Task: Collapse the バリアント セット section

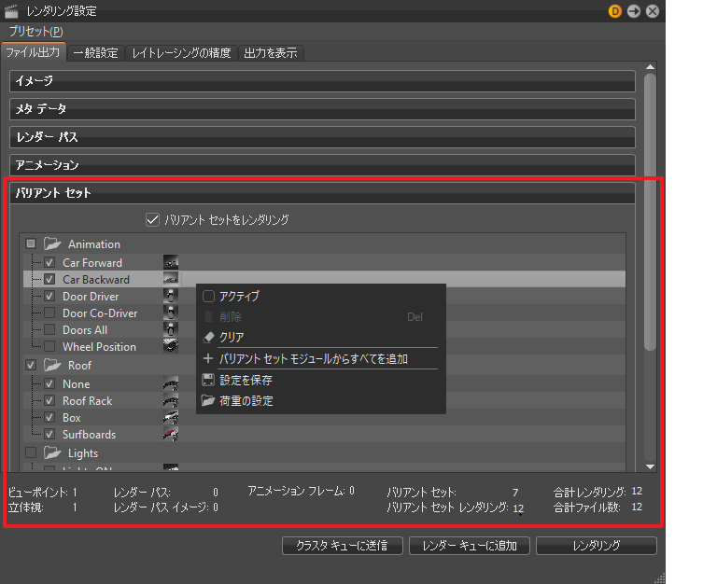Action: 322,193
